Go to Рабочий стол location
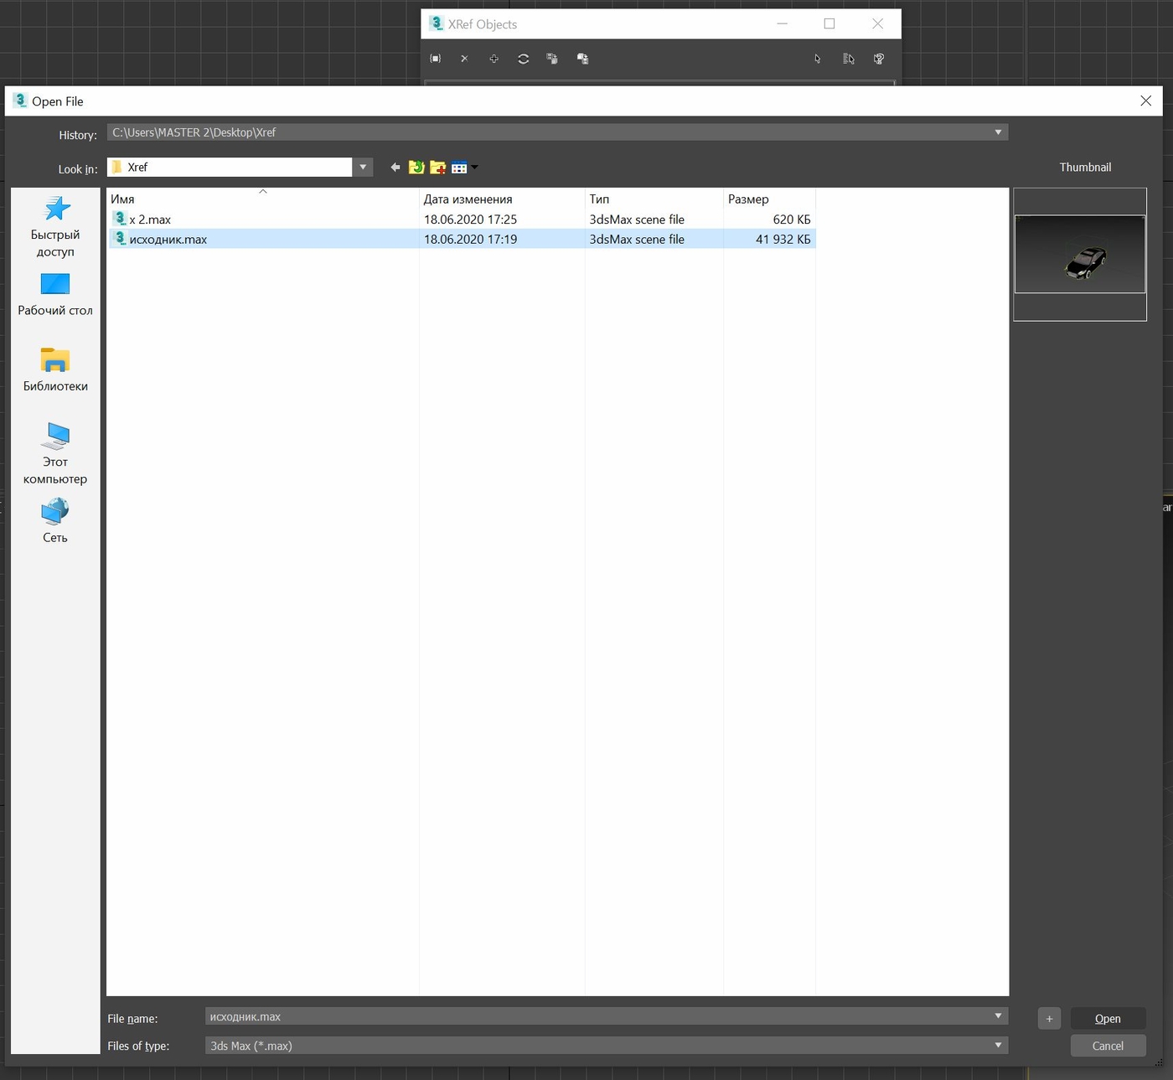1173x1080 pixels. tap(55, 294)
